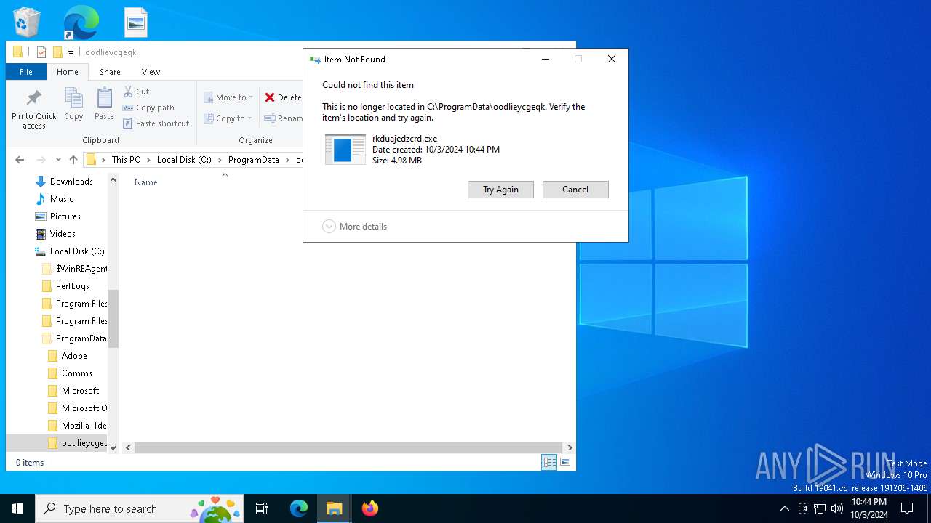Click Local Disk (C:) in address breadcrumb
Screen dimensions: 931x523
[185, 160]
